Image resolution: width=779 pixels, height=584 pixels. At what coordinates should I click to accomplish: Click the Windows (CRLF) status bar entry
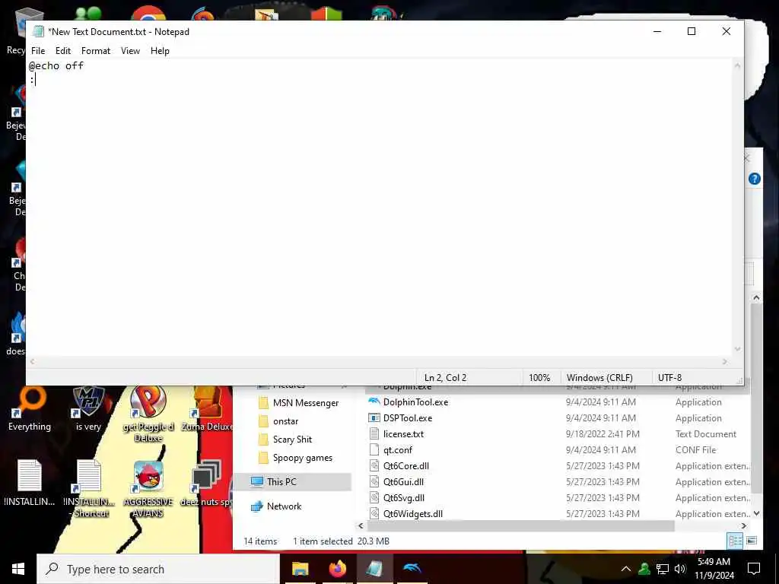599,377
